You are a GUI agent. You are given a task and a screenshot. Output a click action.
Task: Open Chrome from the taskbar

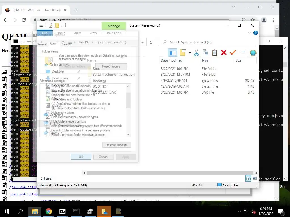(x=49, y=211)
